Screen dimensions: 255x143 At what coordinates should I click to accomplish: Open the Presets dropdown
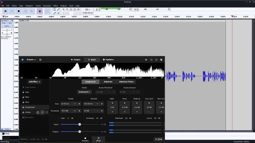pos(31,60)
